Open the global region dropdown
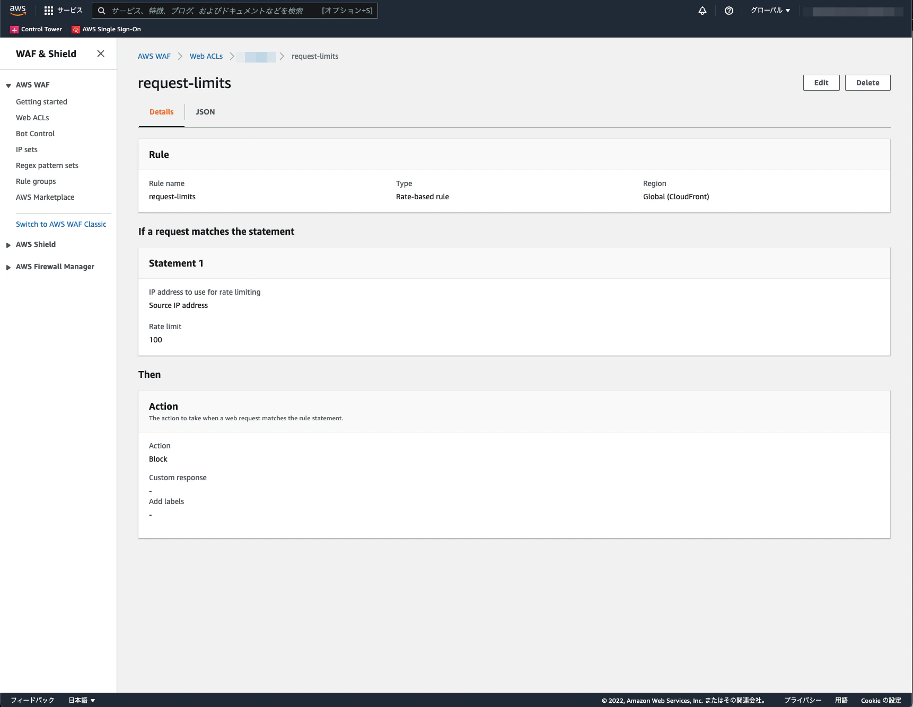Screen dimensions: 913x707 coord(770,11)
